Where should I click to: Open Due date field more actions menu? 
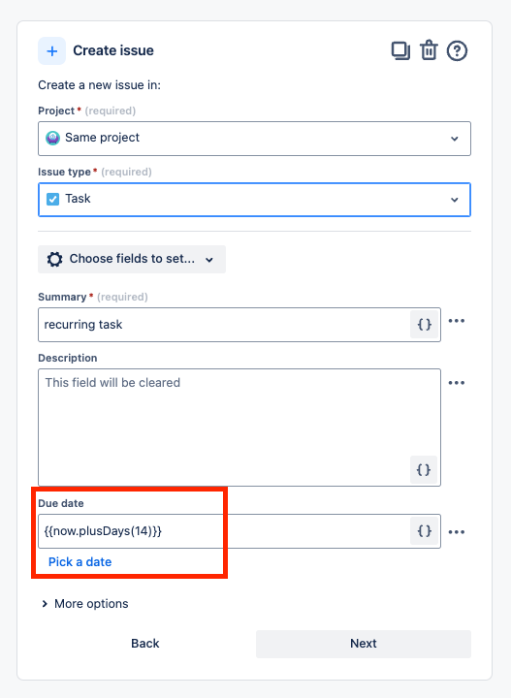(457, 532)
